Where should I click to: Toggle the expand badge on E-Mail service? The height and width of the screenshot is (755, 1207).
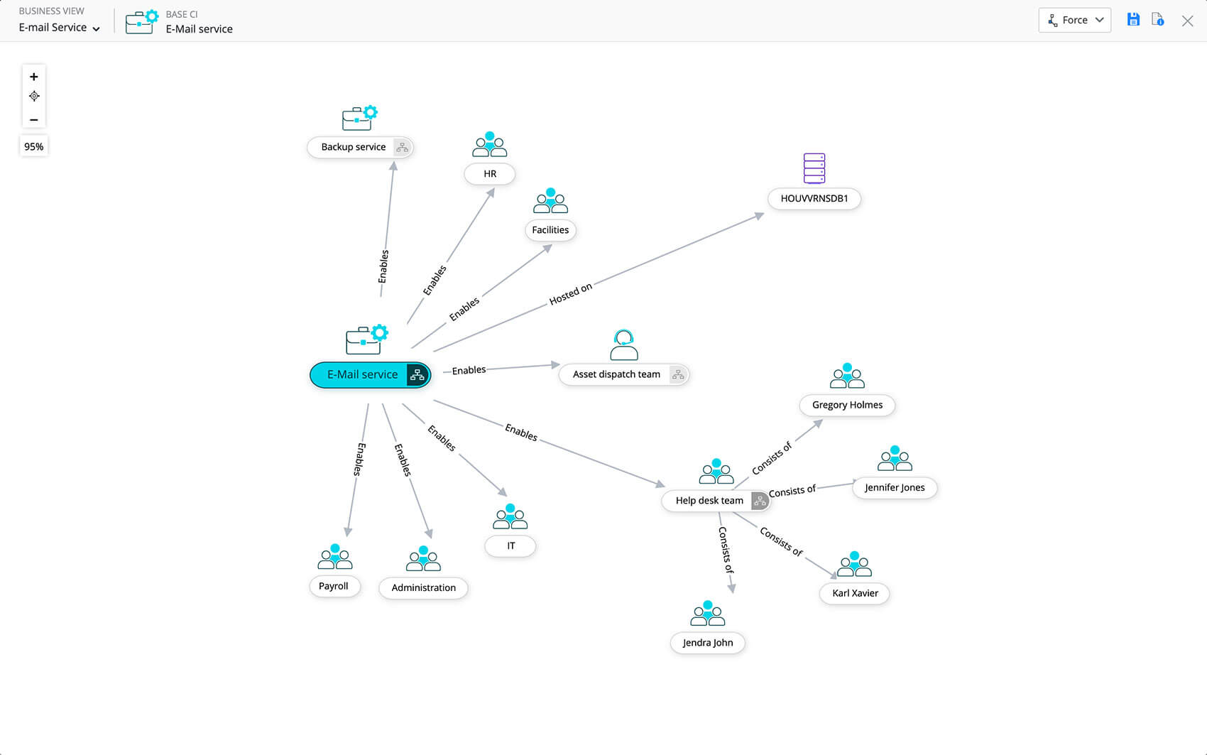[x=415, y=374]
